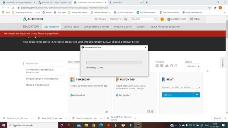This screenshot has height=128, width=228.
Task: Click the Windows taskbar search box
Action: 32,125
